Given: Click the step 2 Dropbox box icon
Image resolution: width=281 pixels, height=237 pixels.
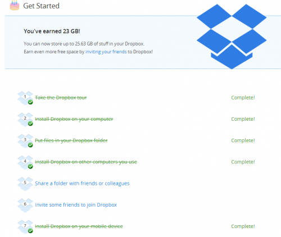Looking at the screenshot, I should point(25,120).
